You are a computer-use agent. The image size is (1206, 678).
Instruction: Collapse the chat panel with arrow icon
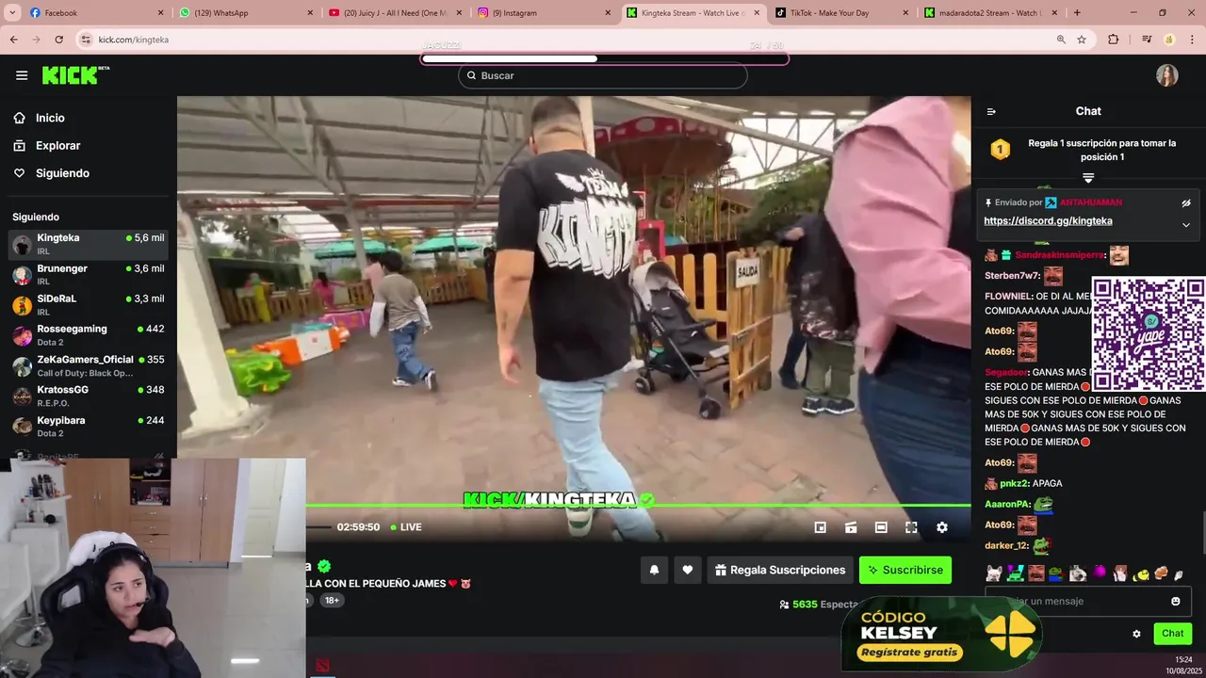coord(991,111)
